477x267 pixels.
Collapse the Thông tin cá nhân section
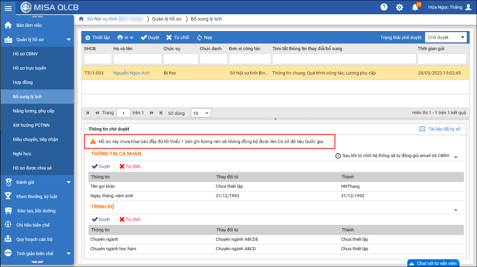point(455,157)
